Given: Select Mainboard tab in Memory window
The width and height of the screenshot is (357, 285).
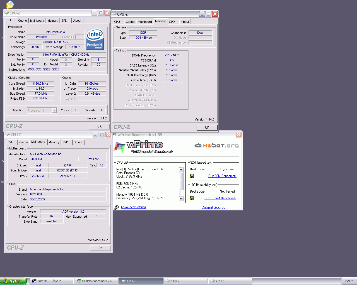Looking at the screenshot, I should click(145, 22).
